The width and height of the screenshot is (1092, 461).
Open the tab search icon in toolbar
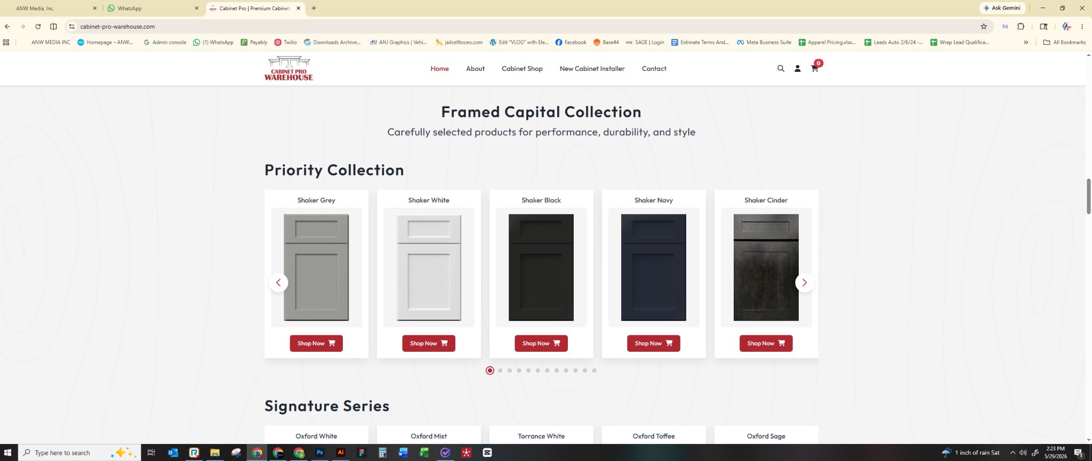1043,26
